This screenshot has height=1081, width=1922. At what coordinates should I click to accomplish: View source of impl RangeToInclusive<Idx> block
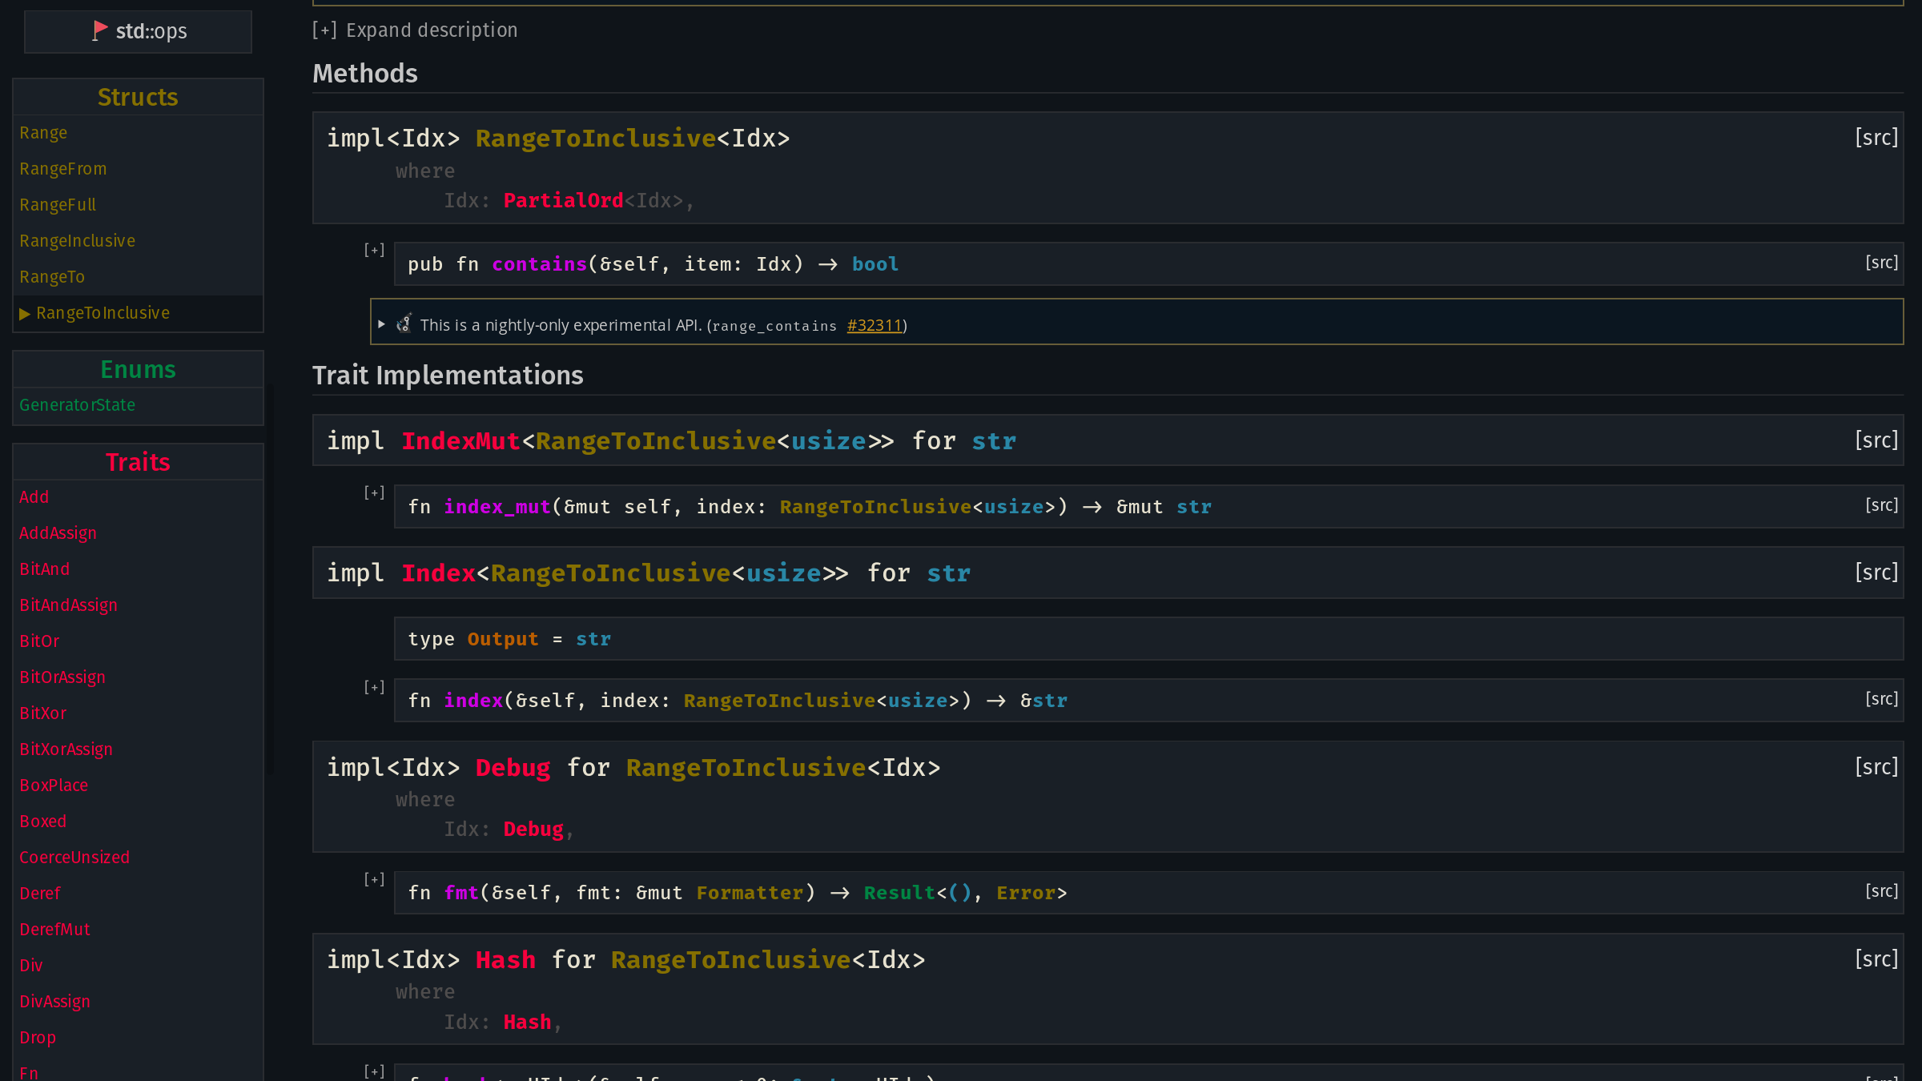coord(1876,138)
